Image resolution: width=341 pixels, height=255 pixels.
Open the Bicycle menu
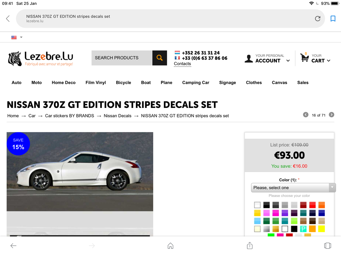coord(124,82)
